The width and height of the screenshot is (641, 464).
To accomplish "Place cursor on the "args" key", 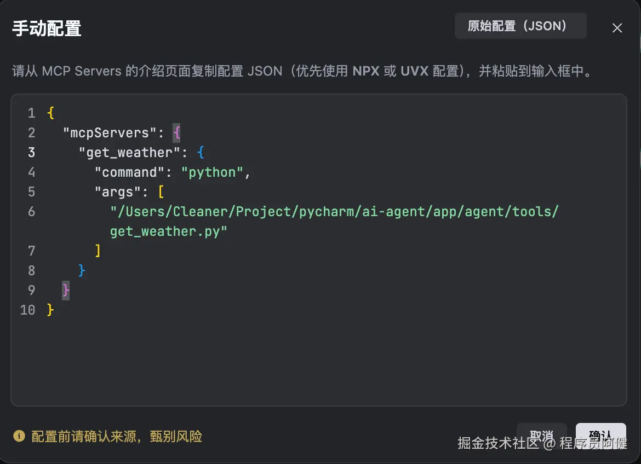I will point(118,192).
